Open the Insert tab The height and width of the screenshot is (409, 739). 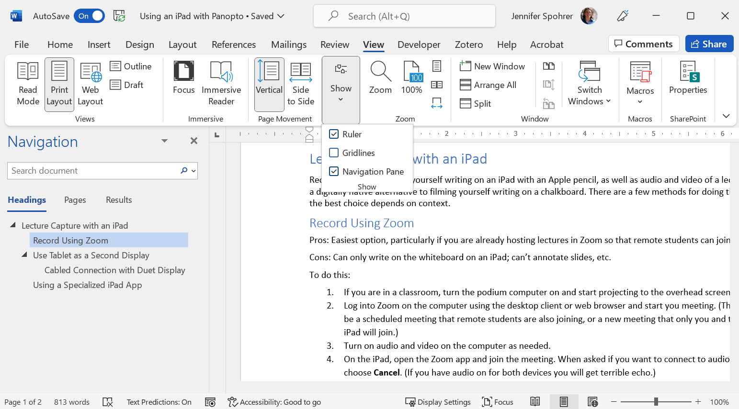click(99, 44)
